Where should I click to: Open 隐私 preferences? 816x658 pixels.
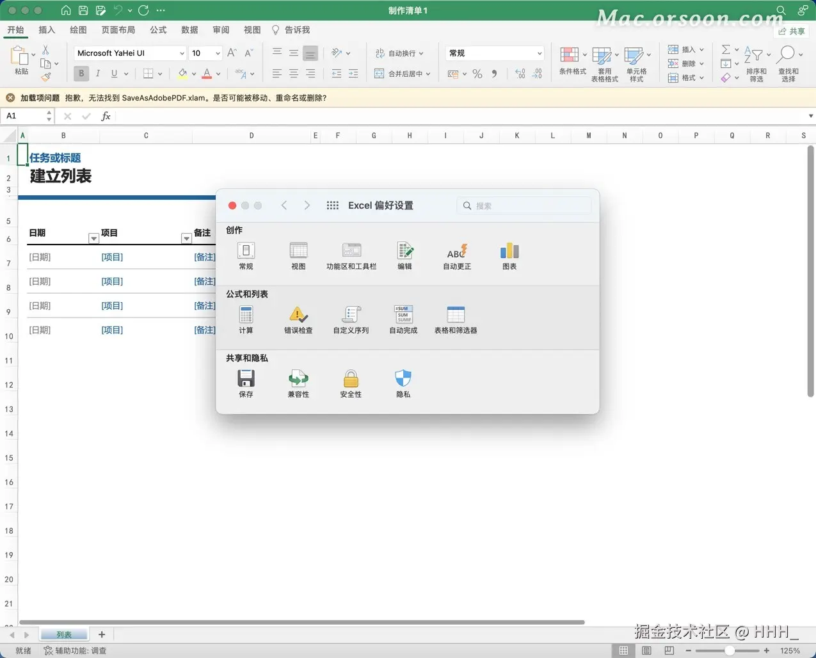point(403,383)
